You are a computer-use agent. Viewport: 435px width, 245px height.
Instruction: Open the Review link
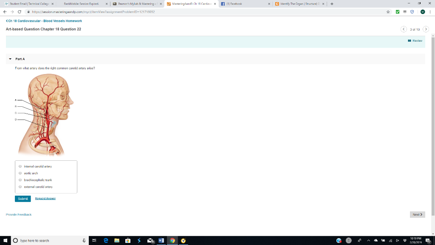tap(415, 40)
